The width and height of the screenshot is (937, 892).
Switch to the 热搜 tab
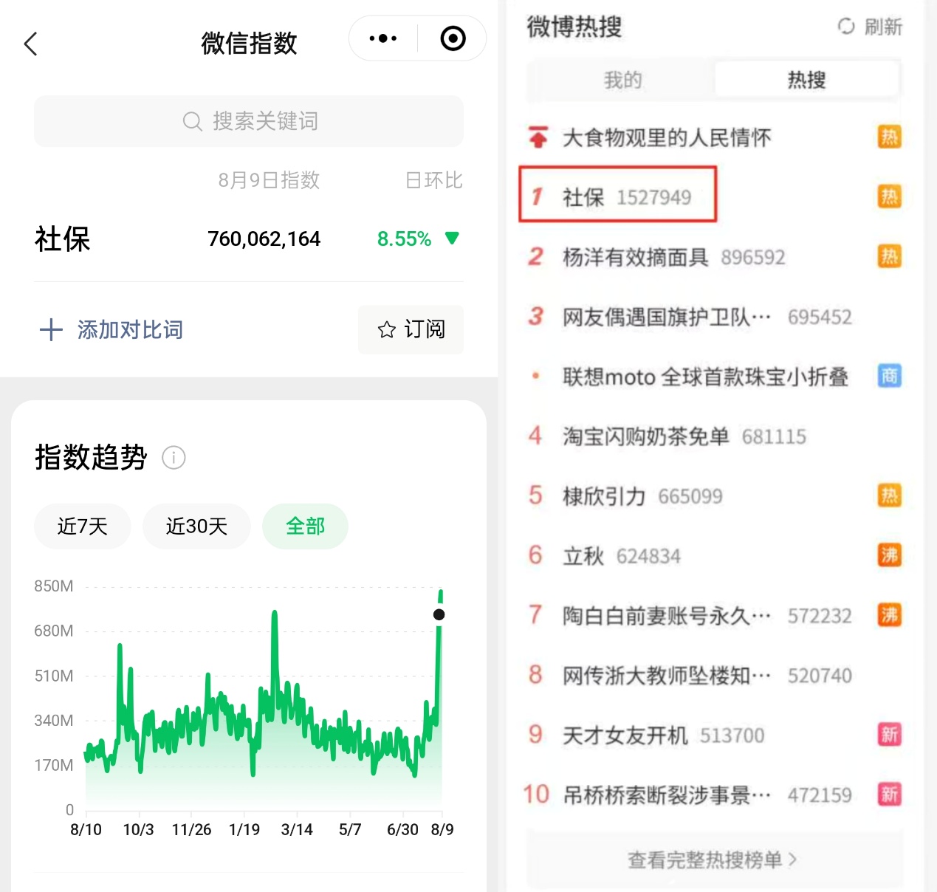tap(806, 80)
